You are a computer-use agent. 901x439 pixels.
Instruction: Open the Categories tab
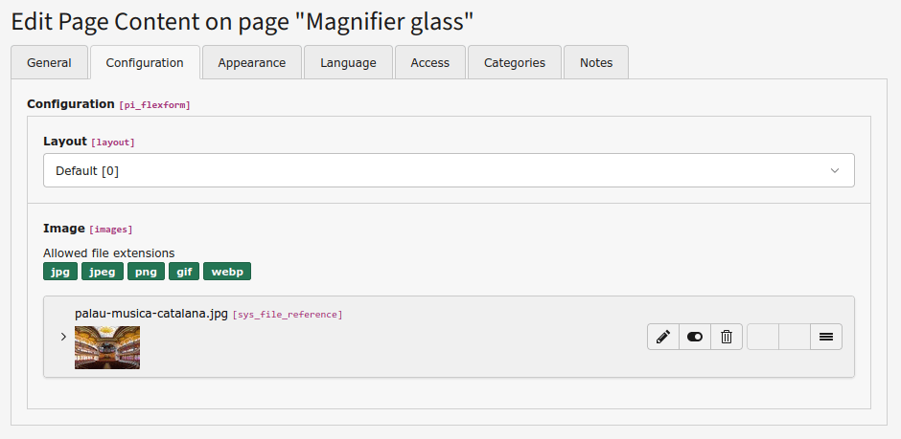point(514,63)
